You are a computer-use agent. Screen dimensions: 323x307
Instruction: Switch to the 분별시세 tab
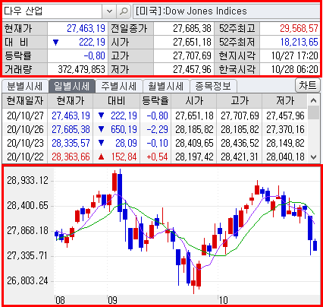25,86
